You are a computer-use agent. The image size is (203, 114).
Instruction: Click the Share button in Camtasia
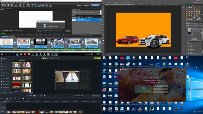click(97, 58)
